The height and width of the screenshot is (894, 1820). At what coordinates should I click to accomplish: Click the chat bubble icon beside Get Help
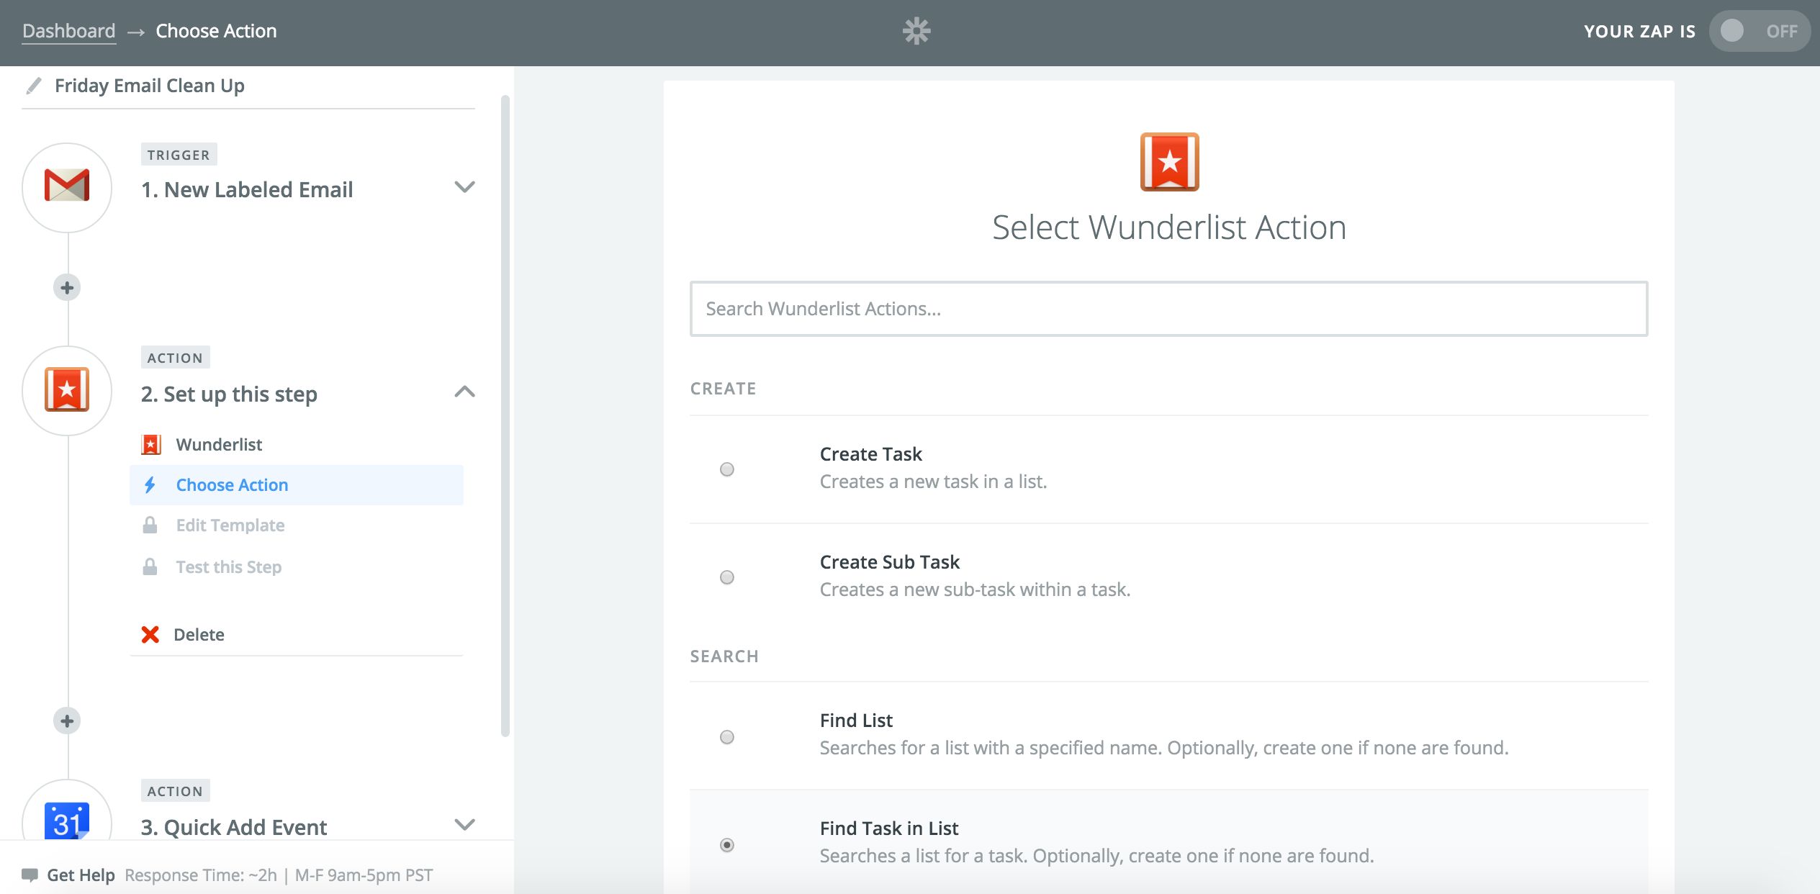click(30, 875)
